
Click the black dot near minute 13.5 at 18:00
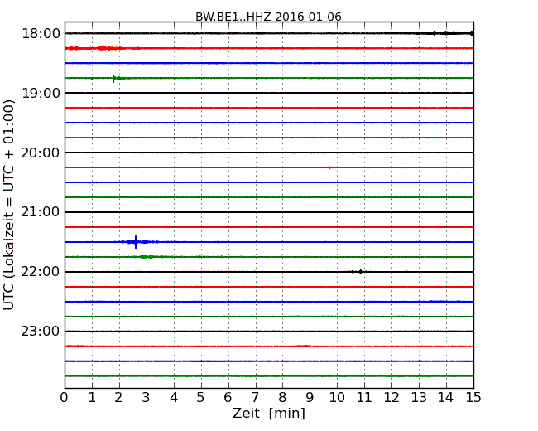point(435,33)
